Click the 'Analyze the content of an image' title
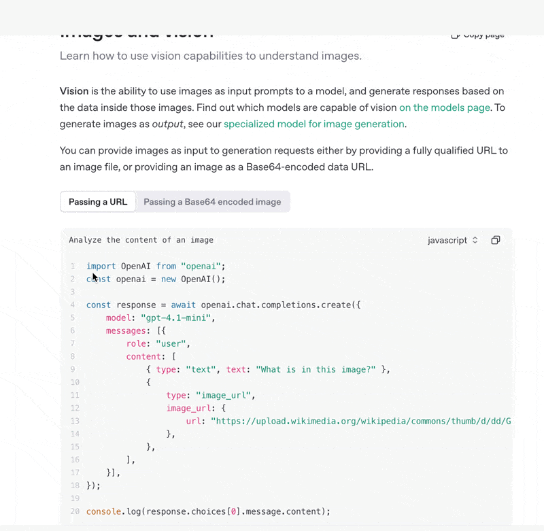The height and width of the screenshot is (531, 544). pos(141,240)
